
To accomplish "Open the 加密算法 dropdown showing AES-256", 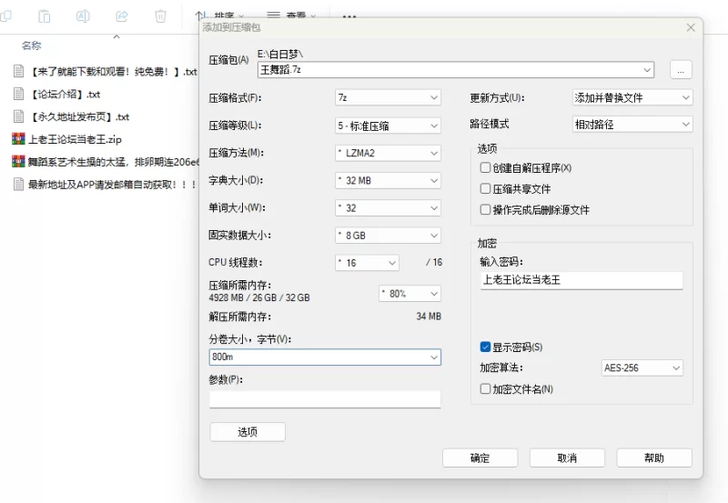I will [x=642, y=368].
